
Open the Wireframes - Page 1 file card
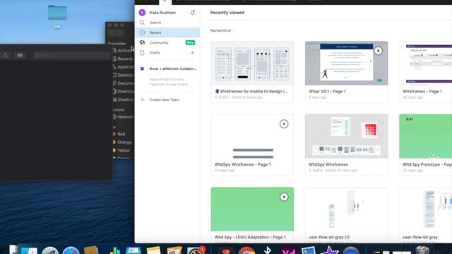[x=425, y=72]
